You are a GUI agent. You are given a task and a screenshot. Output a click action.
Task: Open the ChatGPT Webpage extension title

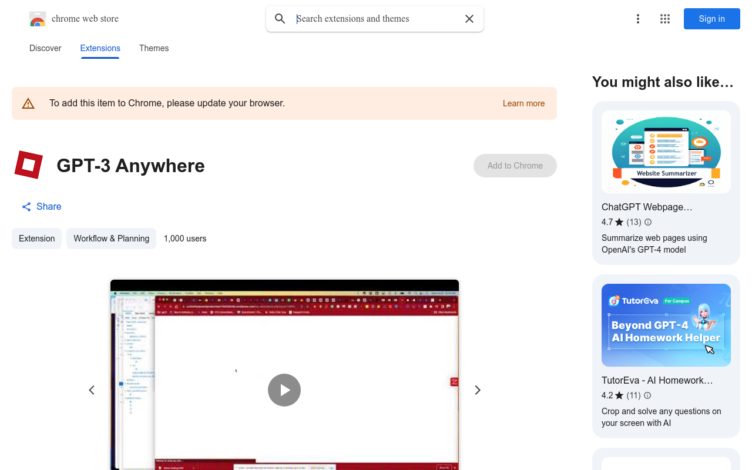(647, 207)
